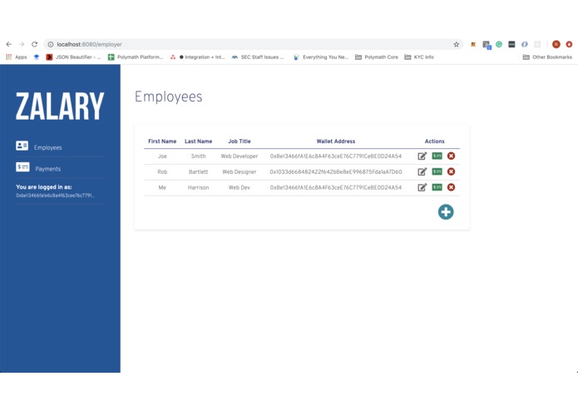Click the logged-in wallet address
578x411 pixels.
coord(55,196)
